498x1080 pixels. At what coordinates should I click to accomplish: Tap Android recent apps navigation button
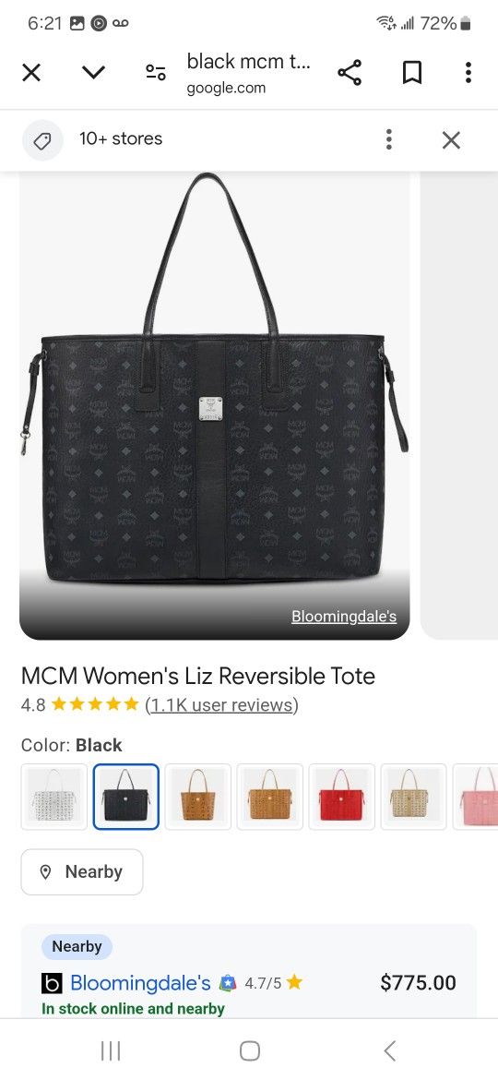[x=110, y=1050]
